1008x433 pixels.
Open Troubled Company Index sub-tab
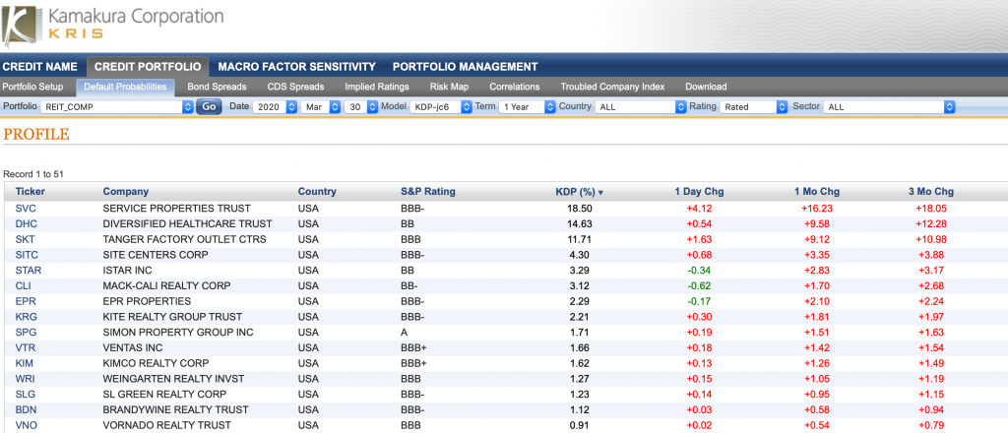612,87
